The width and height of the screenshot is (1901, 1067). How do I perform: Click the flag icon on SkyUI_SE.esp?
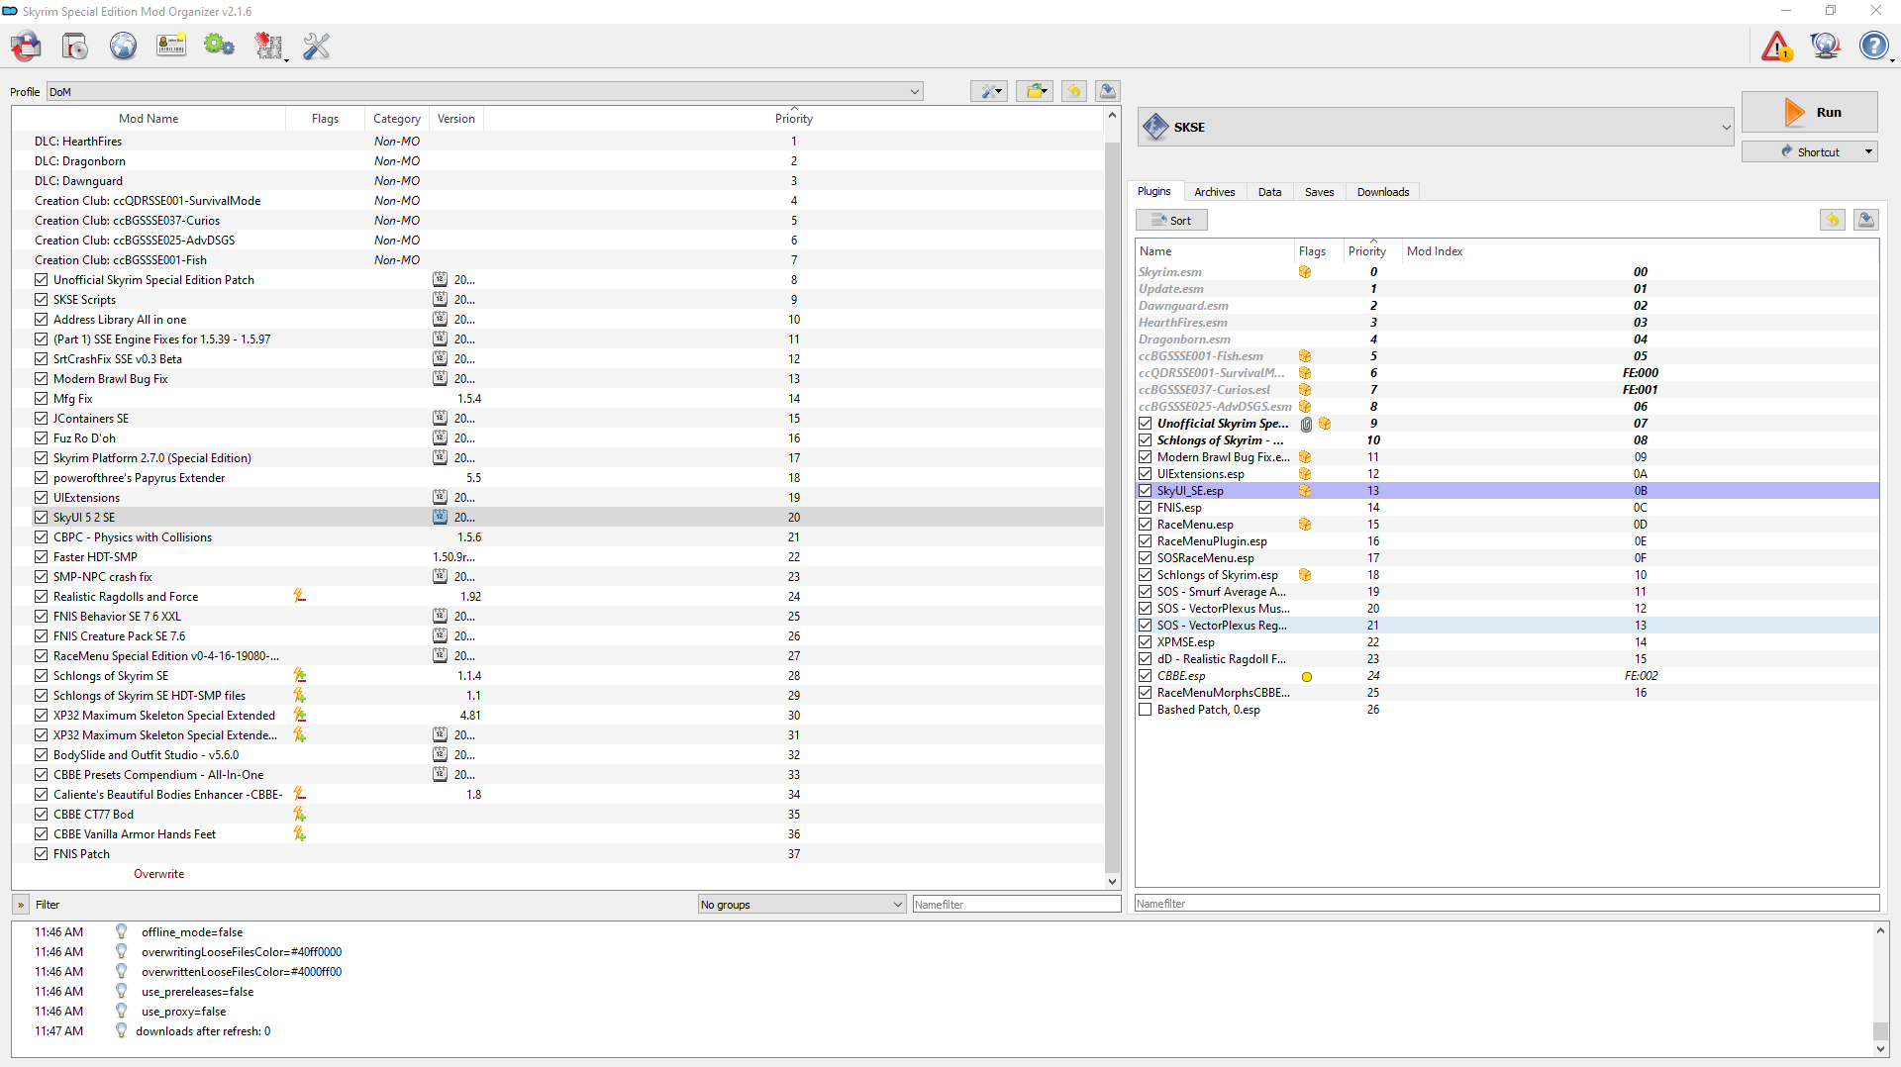pyautogui.click(x=1305, y=491)
